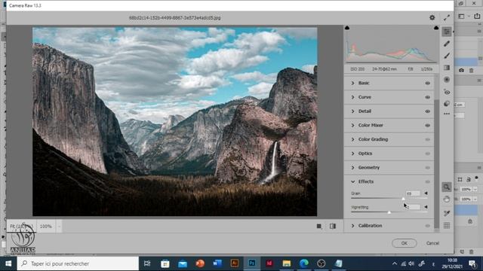Click snapshot camera icon in Photoshop panel
The height and width of the screenshot is (271, 483).
click(461, 70)
